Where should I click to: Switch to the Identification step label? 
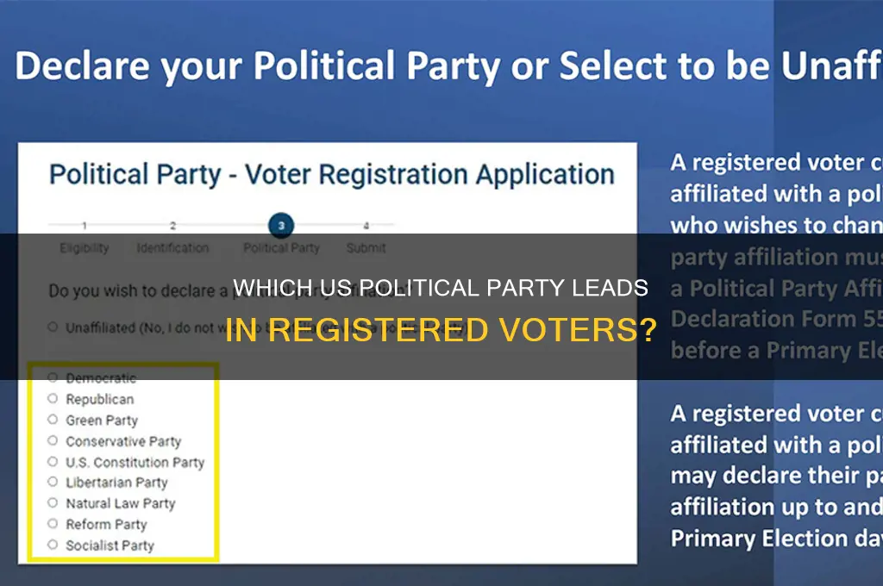pyautogui.click(x=173, y=247)
